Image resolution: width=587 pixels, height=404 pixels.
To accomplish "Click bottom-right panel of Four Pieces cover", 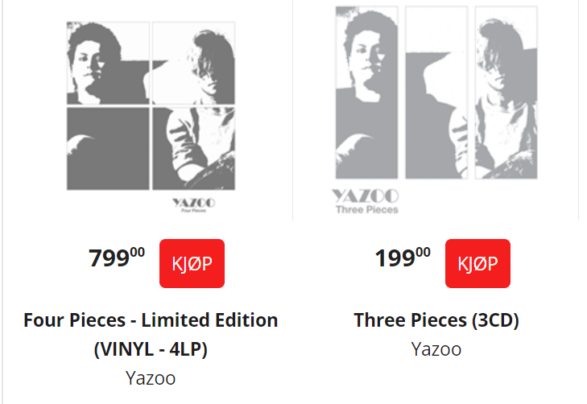I will [193, 149].
